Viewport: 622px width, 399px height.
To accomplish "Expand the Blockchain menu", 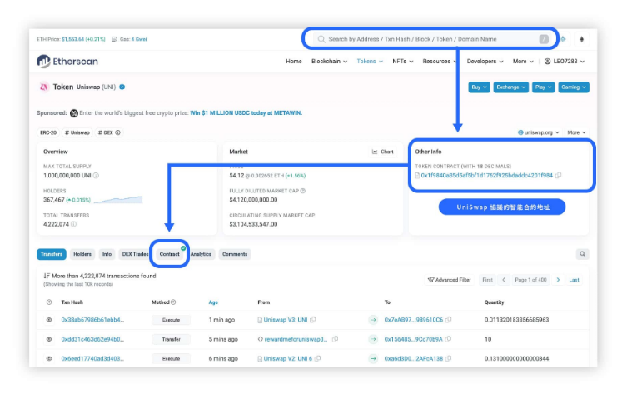I will click(329, 62).
